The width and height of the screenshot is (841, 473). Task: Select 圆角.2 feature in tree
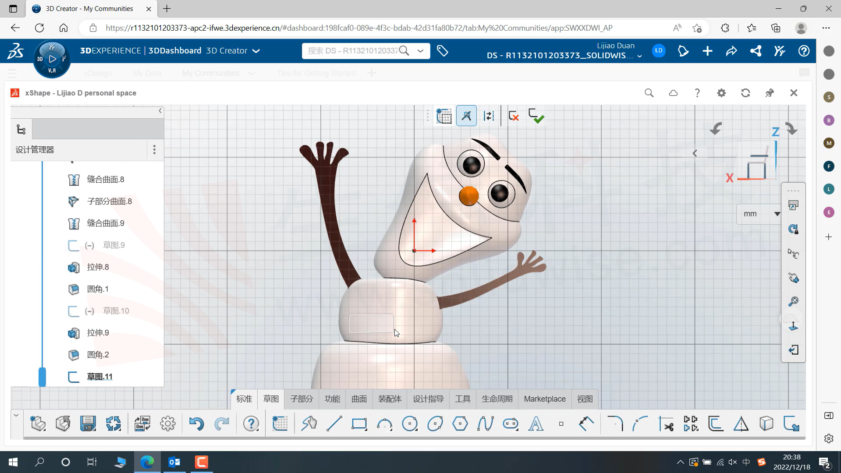98,355
